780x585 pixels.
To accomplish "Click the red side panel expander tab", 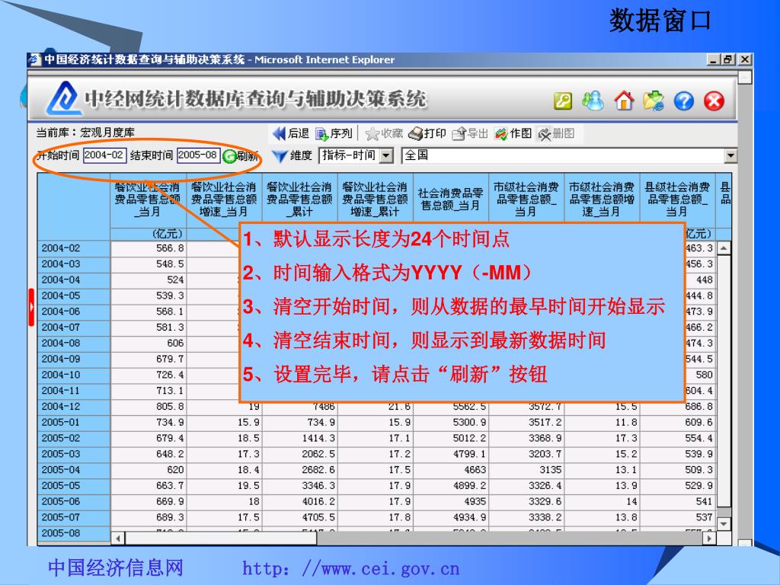I will 31,307.
